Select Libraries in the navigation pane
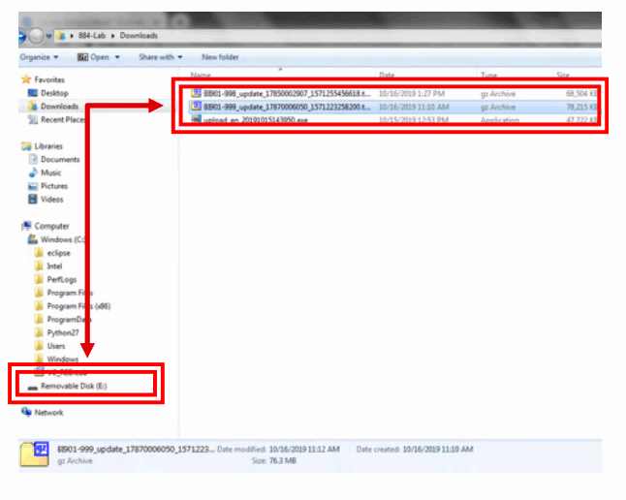The height and width of the screenshot is (500, 626). [48, 146]
